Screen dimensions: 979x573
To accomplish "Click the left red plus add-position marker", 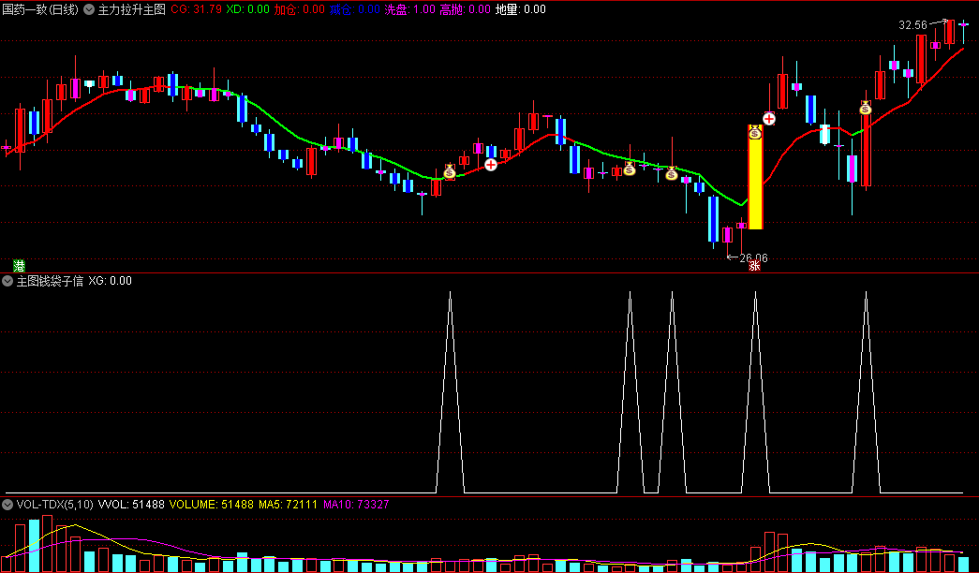I will [491, 164].
